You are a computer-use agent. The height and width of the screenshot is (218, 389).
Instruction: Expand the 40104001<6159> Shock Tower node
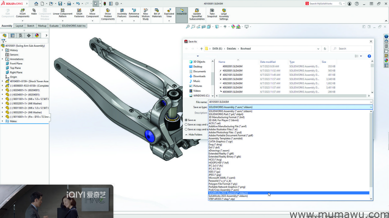tap(3, 81)
